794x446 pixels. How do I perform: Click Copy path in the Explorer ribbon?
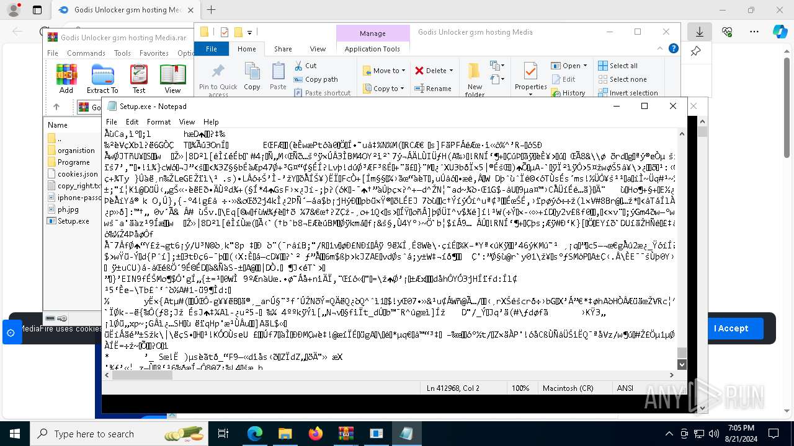tap(316, 79)
